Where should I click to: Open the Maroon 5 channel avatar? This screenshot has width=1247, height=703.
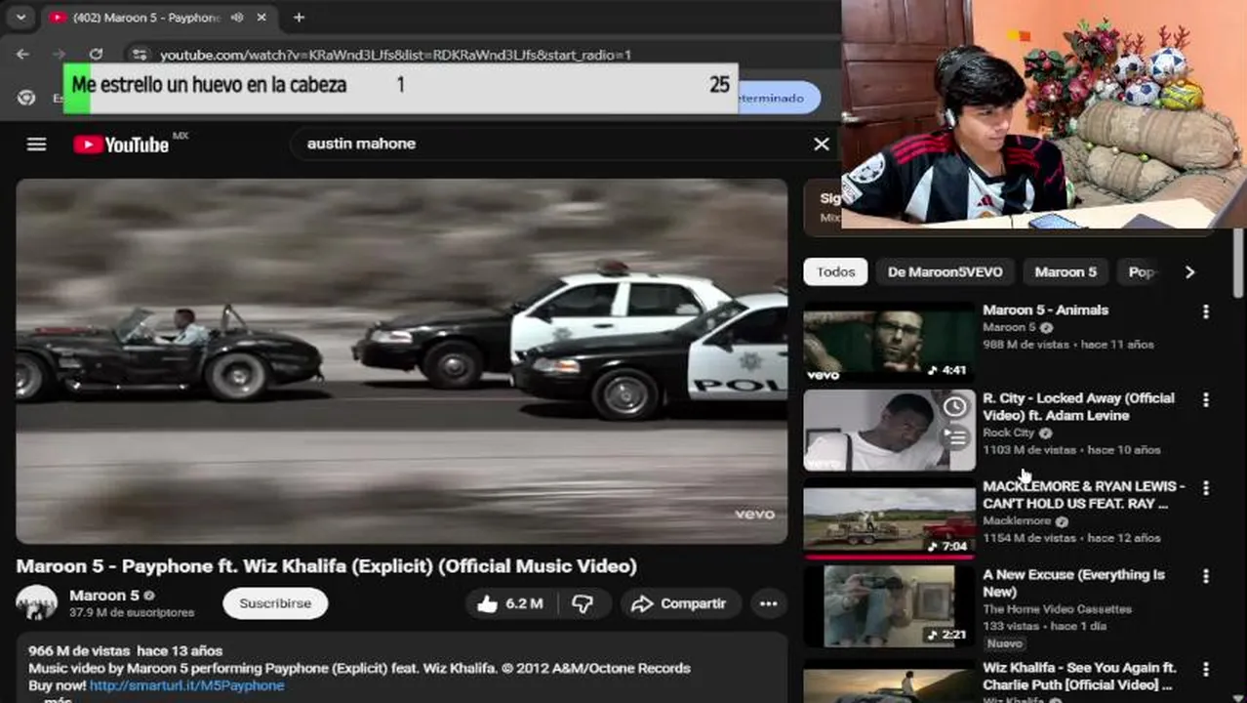coord(37,603)
